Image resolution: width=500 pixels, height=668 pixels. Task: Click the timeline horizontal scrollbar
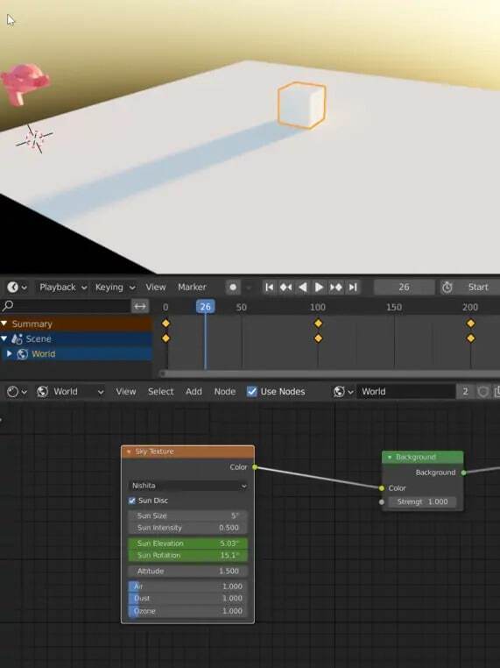pyautogui.click(x=330, y=373)
